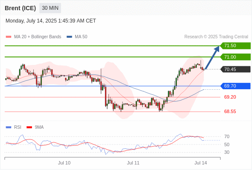Click the 71.50 resistance price tag

(235, 46)
